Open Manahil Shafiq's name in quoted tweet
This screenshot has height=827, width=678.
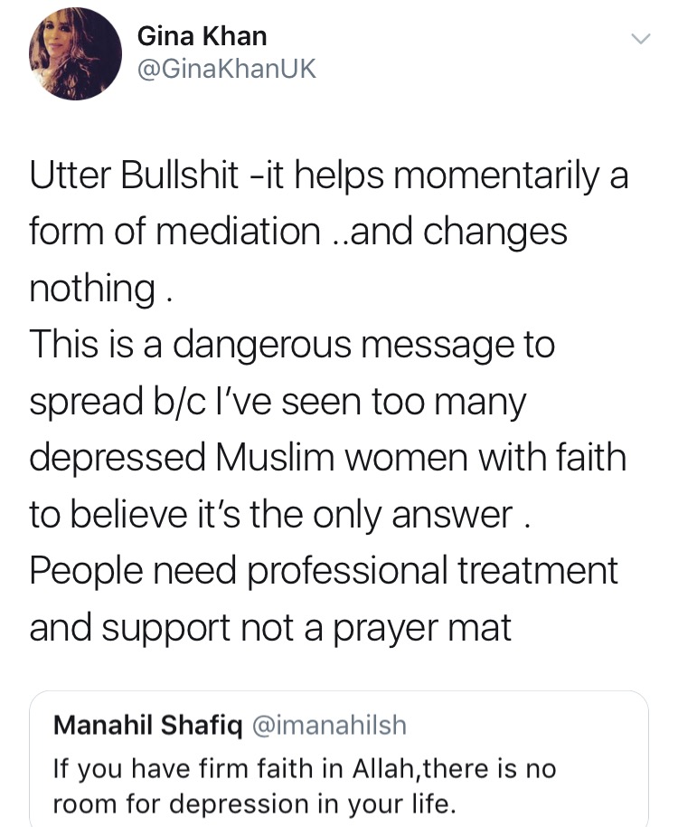click(148, 725)
